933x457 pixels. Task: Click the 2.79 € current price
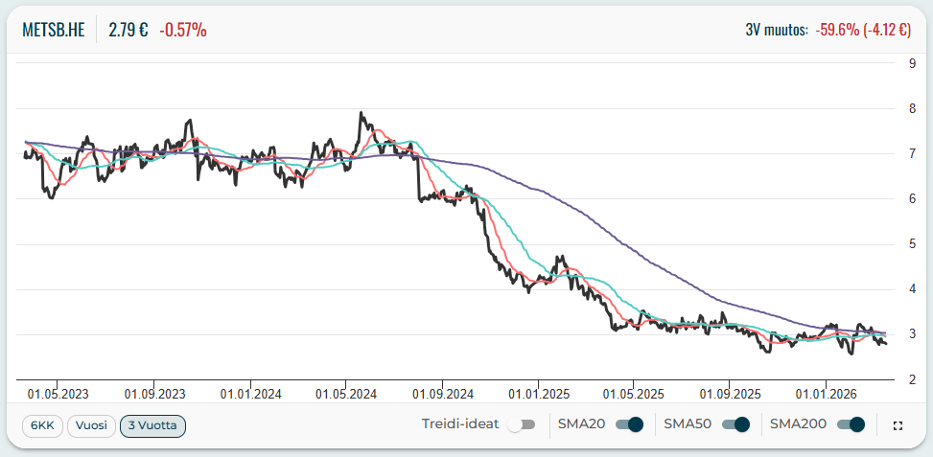pos(128,30)
